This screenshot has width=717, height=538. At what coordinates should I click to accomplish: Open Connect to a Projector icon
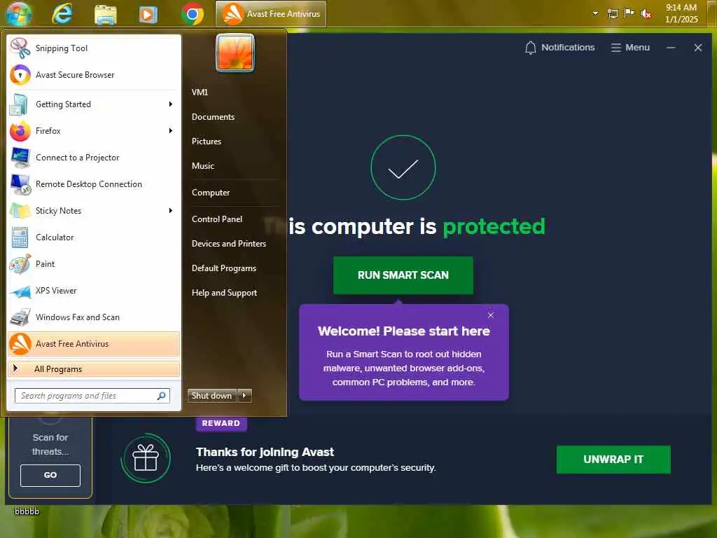click(x=20, y=158)
